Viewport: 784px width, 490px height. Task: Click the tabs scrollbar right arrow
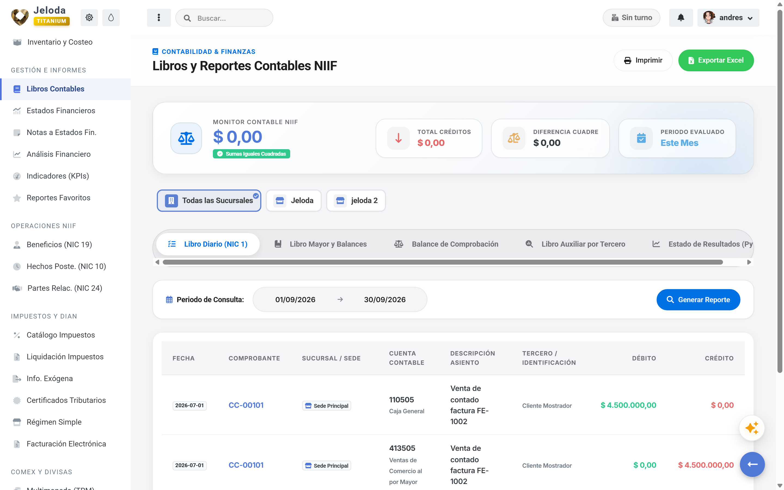point(749,262)
